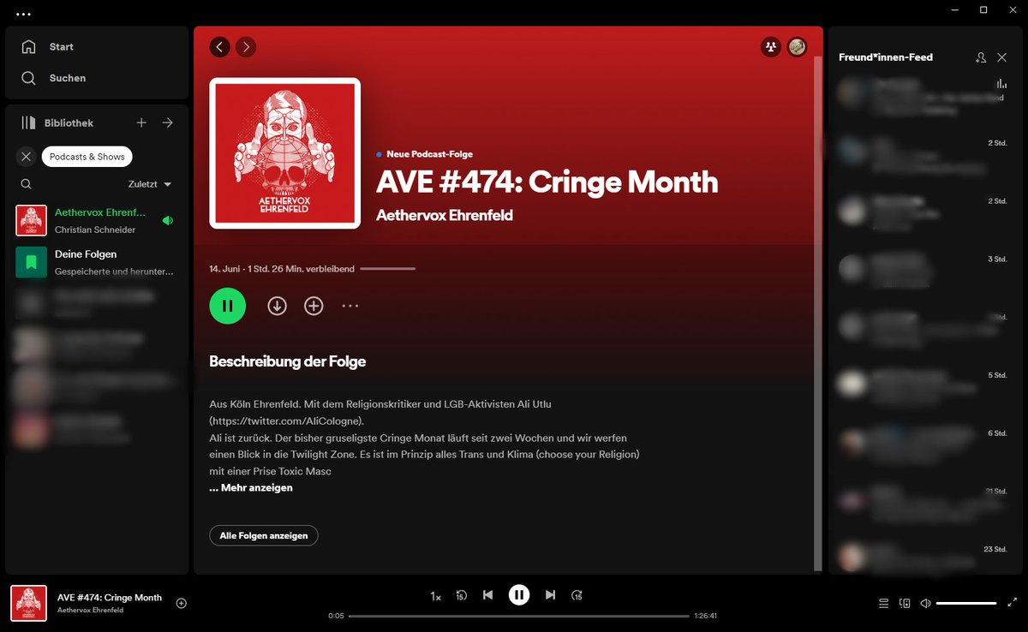Skip forward 15 seconds
1028x632 pixels.
pyautogui.click(x=577, y=595)
